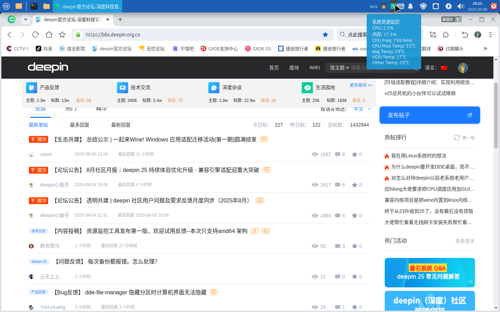500x312 pixels.
Task: Click the page vertical scrollbar thumb
Action: 496,115
